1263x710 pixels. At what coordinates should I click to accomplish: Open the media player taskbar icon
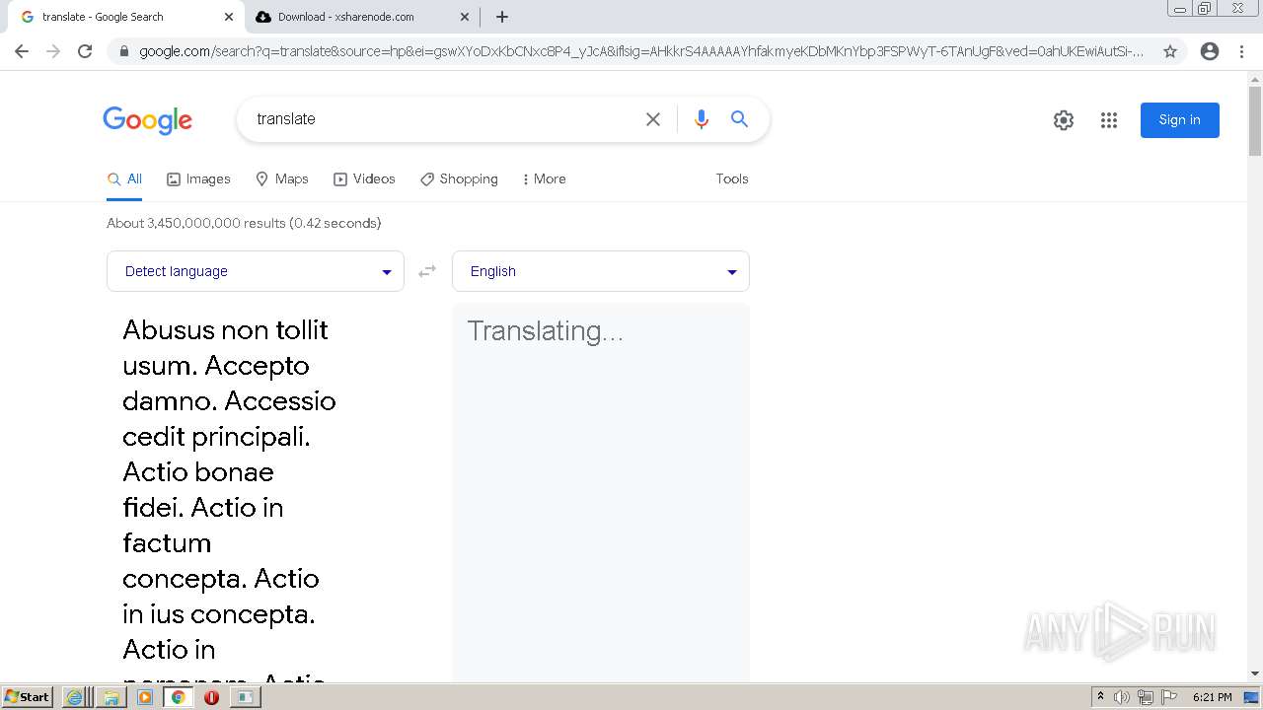[x=145, y=697]
